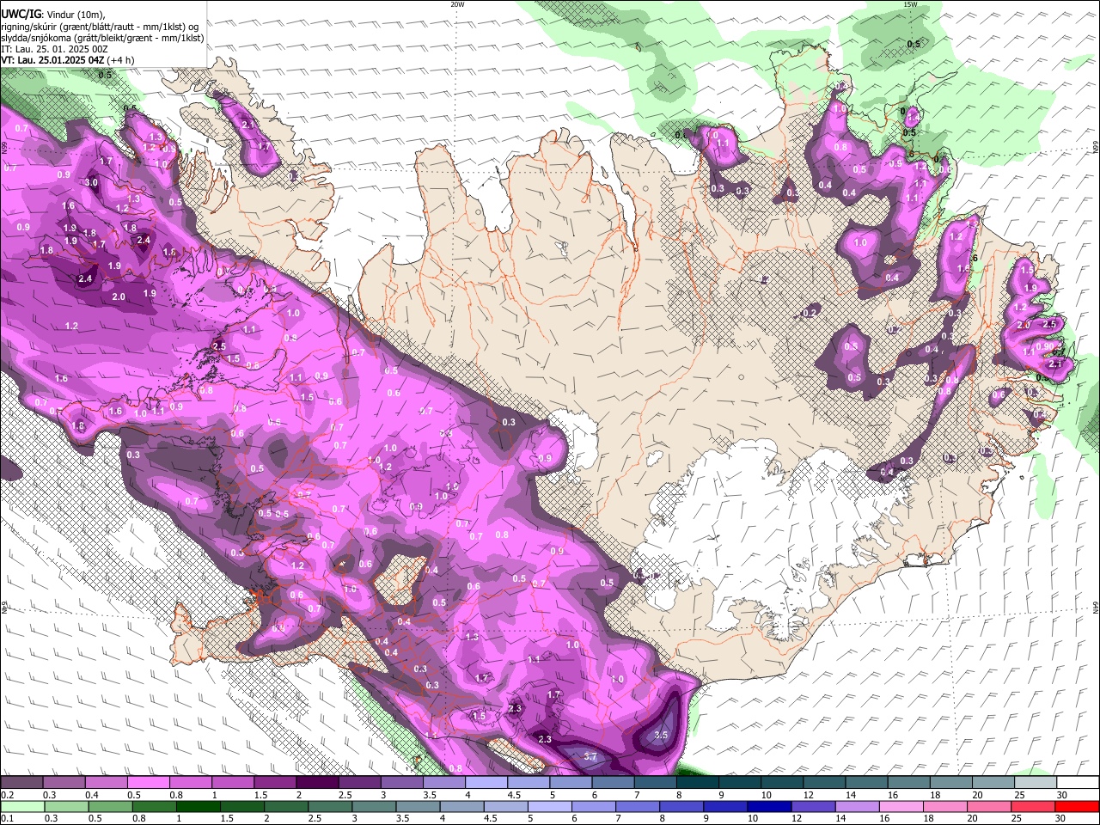Click the slydda/snjókoma legend description line
This screenshot has width=1100, height=825.
click(x=102, y=38)
